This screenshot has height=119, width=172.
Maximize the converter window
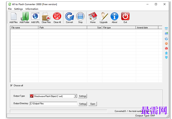pos(156,4)
